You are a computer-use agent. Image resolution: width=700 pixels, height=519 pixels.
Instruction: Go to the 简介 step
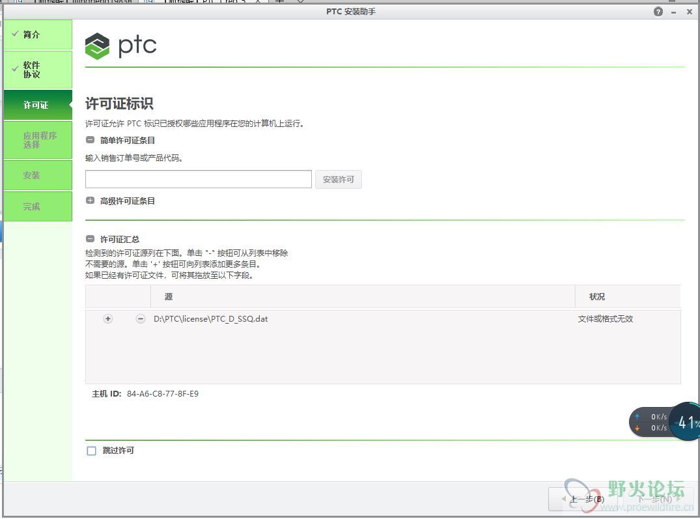pyautogui.click(x=38, y=35)
